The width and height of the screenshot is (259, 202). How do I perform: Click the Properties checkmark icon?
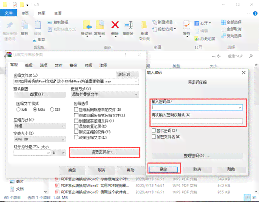coord(186,25)
